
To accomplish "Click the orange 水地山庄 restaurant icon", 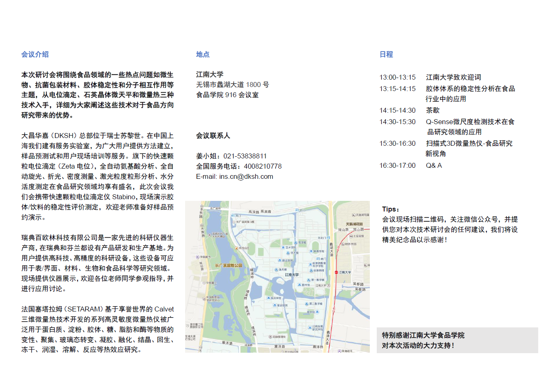I will click(236, 248).
